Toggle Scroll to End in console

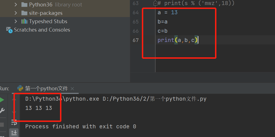pyautogui.click(x=14, y=133)
